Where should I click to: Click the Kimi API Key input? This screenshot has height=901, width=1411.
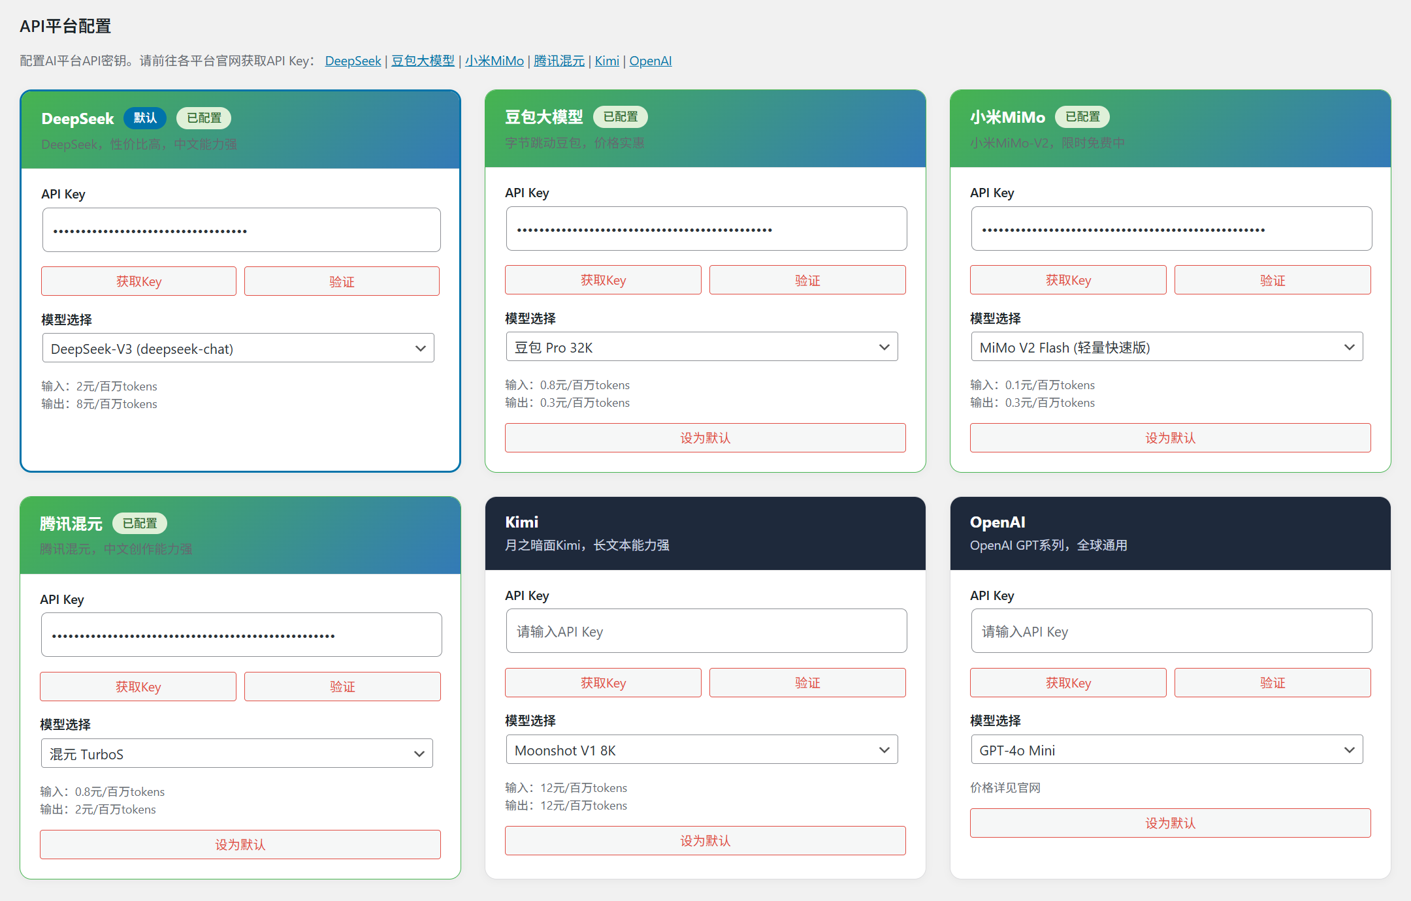(707, 631)
